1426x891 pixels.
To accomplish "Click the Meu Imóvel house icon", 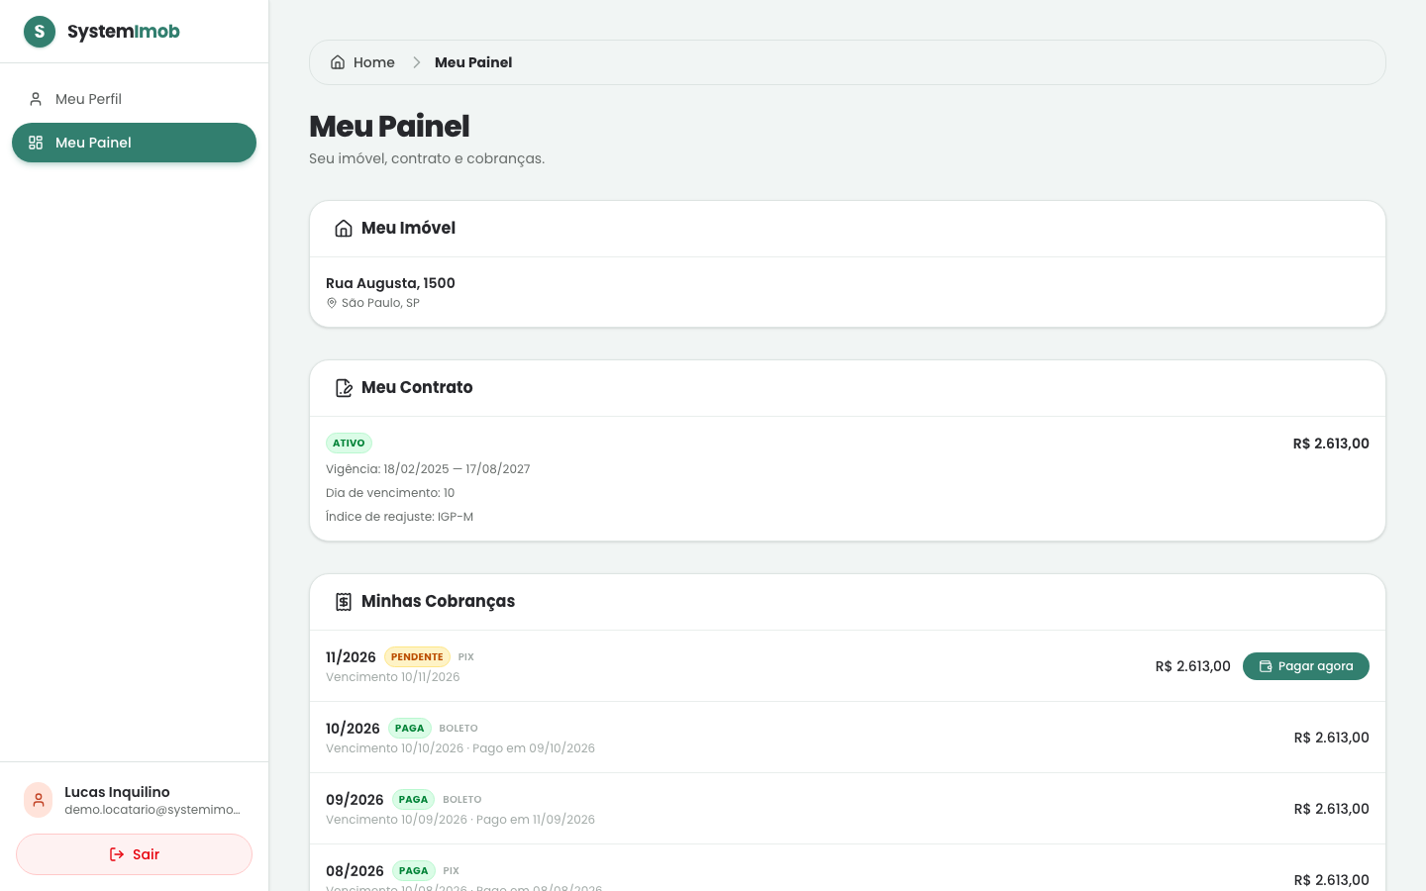I will pyautogui.click(x=344, y=229).
